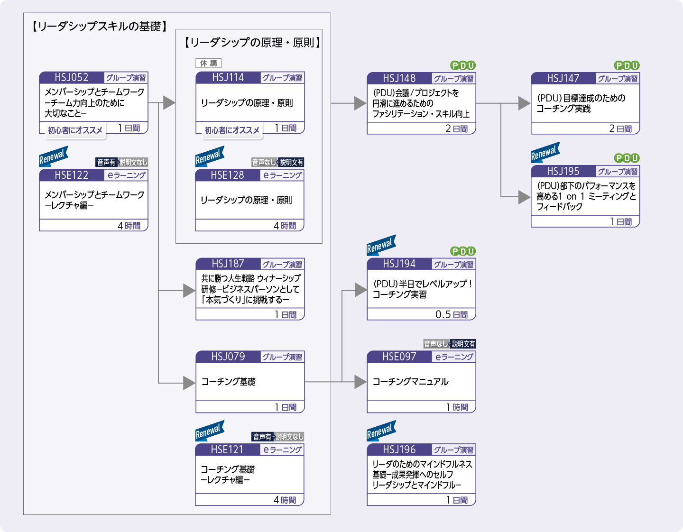The image size is (683, 532).
Task: Open the HSJ147 coaching practice course card
Action: pyautogui.click(x=585, y=103)
